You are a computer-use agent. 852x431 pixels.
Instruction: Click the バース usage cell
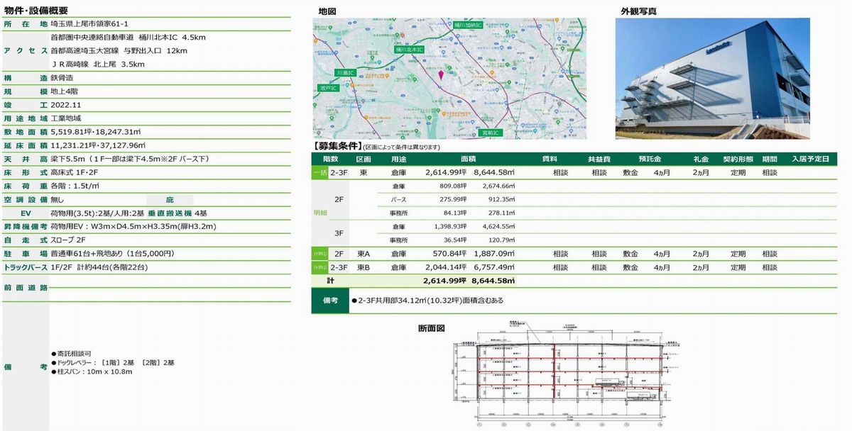(x=398, y=199)
